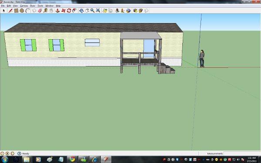The width and height of the screenshot is (261, 163).
Task: Launch Google Chrome from taskbar
Action: [72, 160]
